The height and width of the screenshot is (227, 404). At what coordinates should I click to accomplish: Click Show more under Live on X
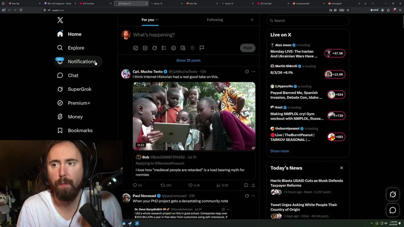[x=280, y=151]
